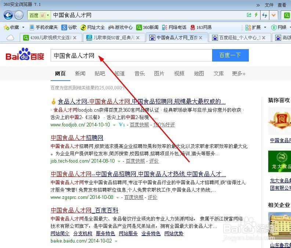Expand the arrow after baike.baidu.com date

(x=116, y=241)
